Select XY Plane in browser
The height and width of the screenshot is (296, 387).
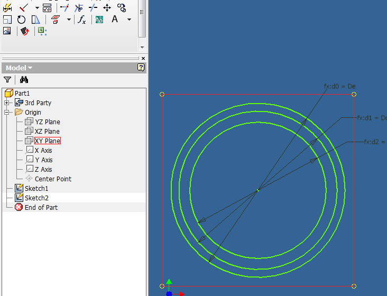(x=48, y=141)
